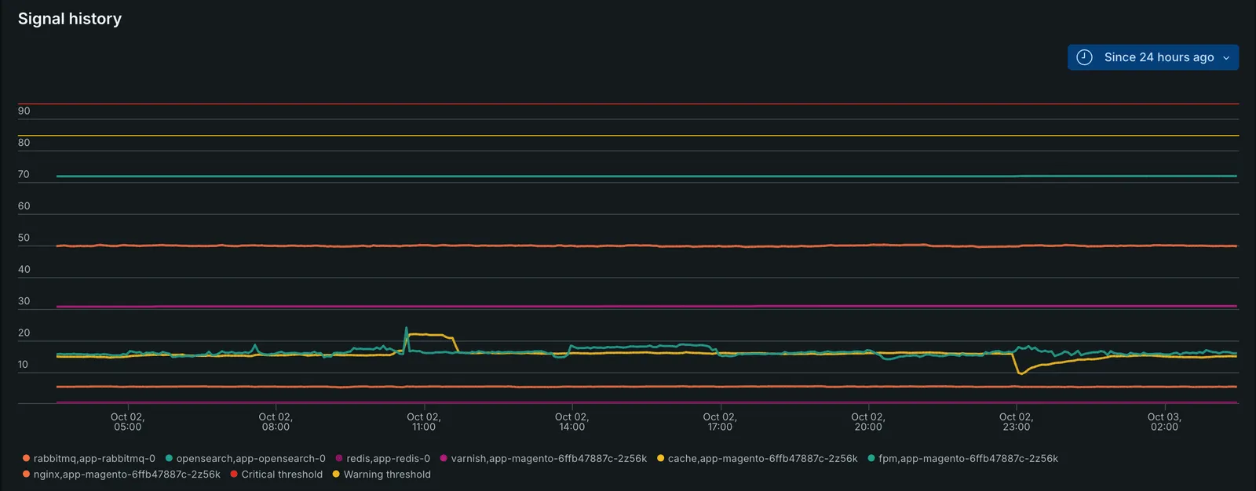Click the Oct 02, 20:00 axis label
Viewport: 1256px width, 491px height.
(x=868, y=422)
